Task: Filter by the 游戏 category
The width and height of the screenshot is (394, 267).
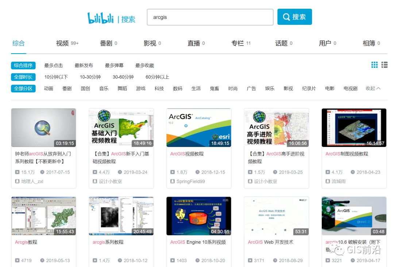Action: click(x=141, y=88)
